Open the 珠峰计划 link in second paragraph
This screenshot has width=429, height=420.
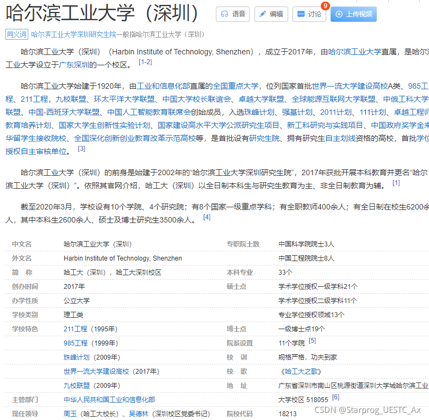point(259,112)
